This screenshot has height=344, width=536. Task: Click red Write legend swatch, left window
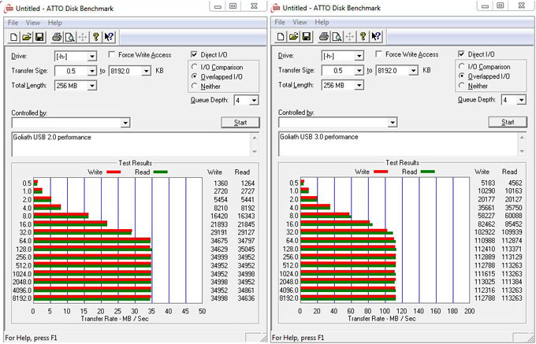[x=114, y=172]
